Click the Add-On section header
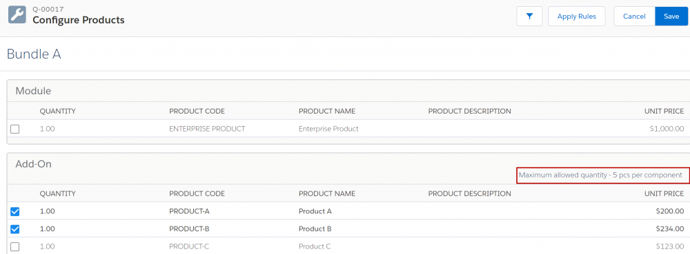The image size is (690, 254). 33,165
